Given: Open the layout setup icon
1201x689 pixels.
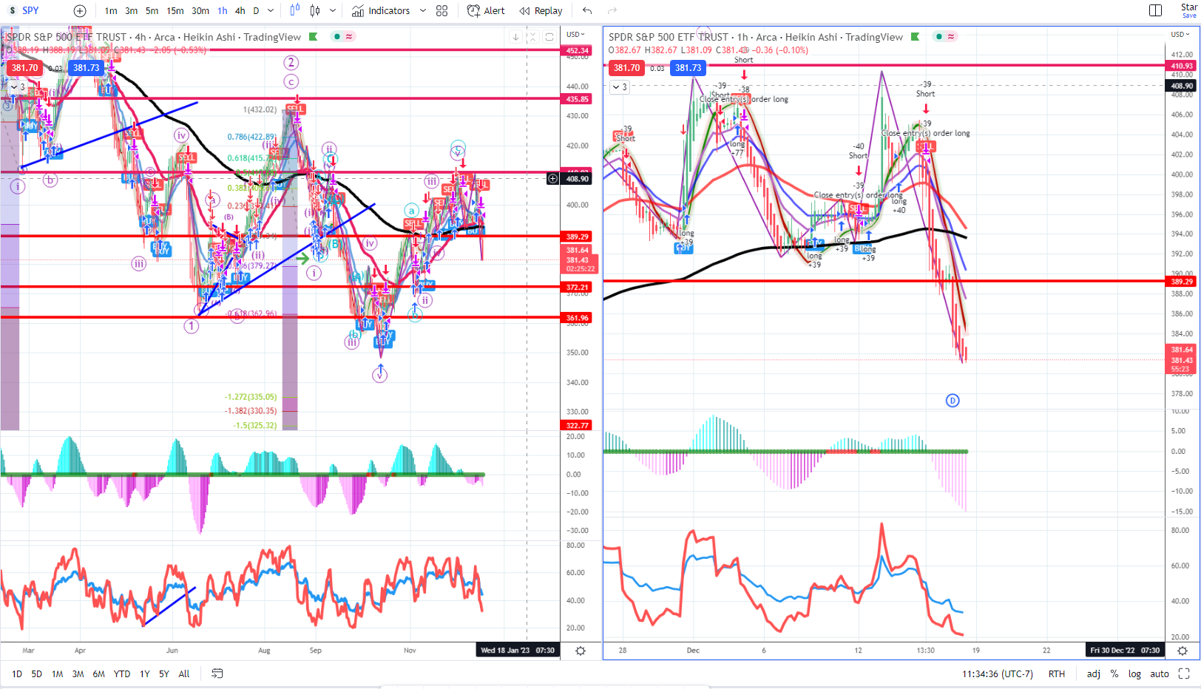Looking at the screenshot, I should click(x=1155, y=10).
